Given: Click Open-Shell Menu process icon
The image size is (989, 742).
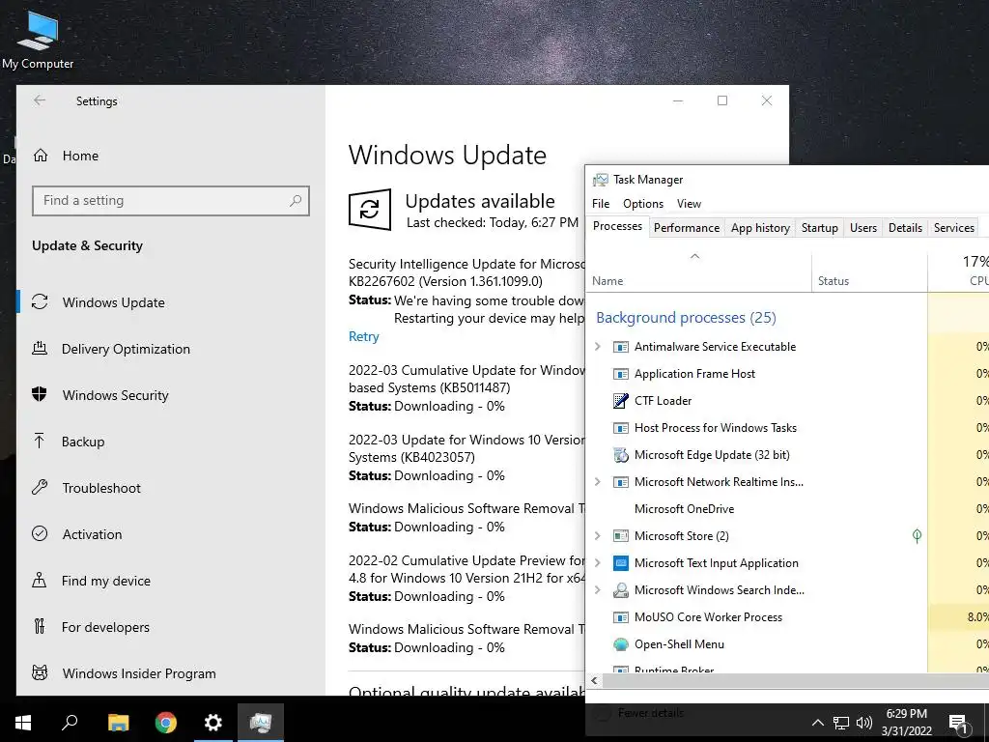Looking at the screenshot, I should pos(621,644).
